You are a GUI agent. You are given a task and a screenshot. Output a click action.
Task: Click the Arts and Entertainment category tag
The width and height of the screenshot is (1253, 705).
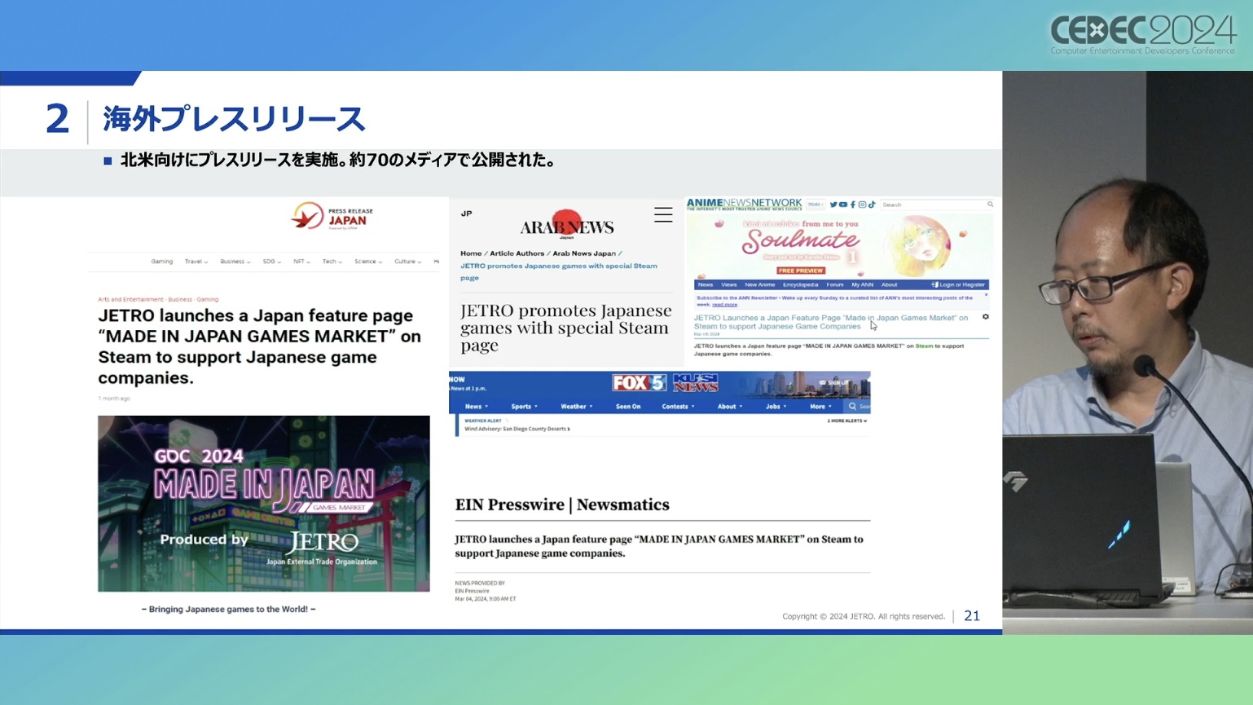pos(130,299)
